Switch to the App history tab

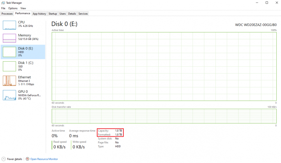39,14
